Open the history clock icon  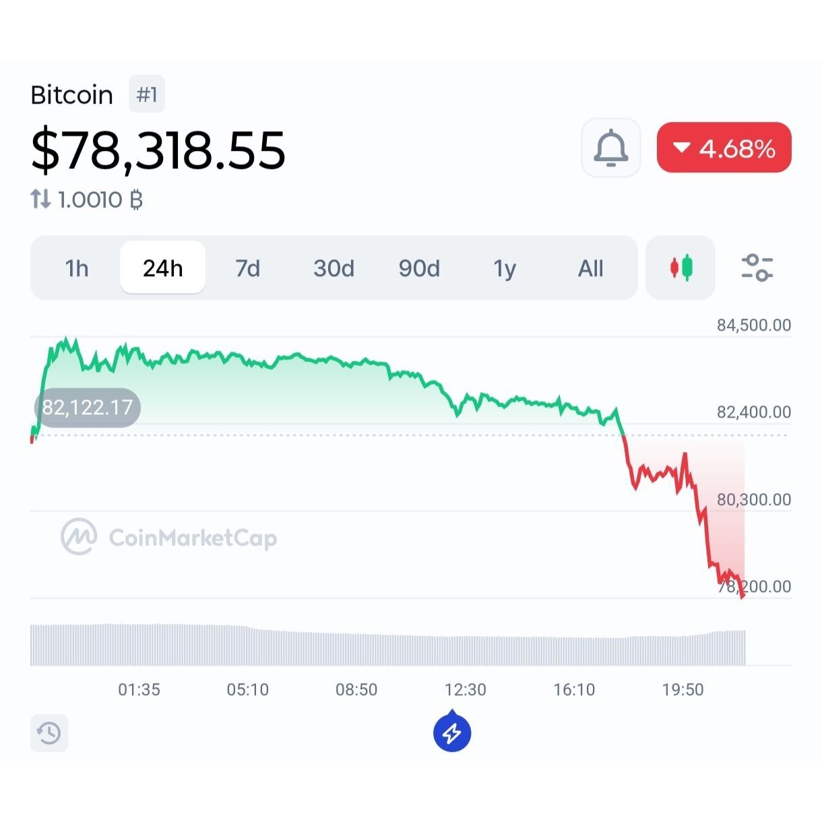pos(49,732)
